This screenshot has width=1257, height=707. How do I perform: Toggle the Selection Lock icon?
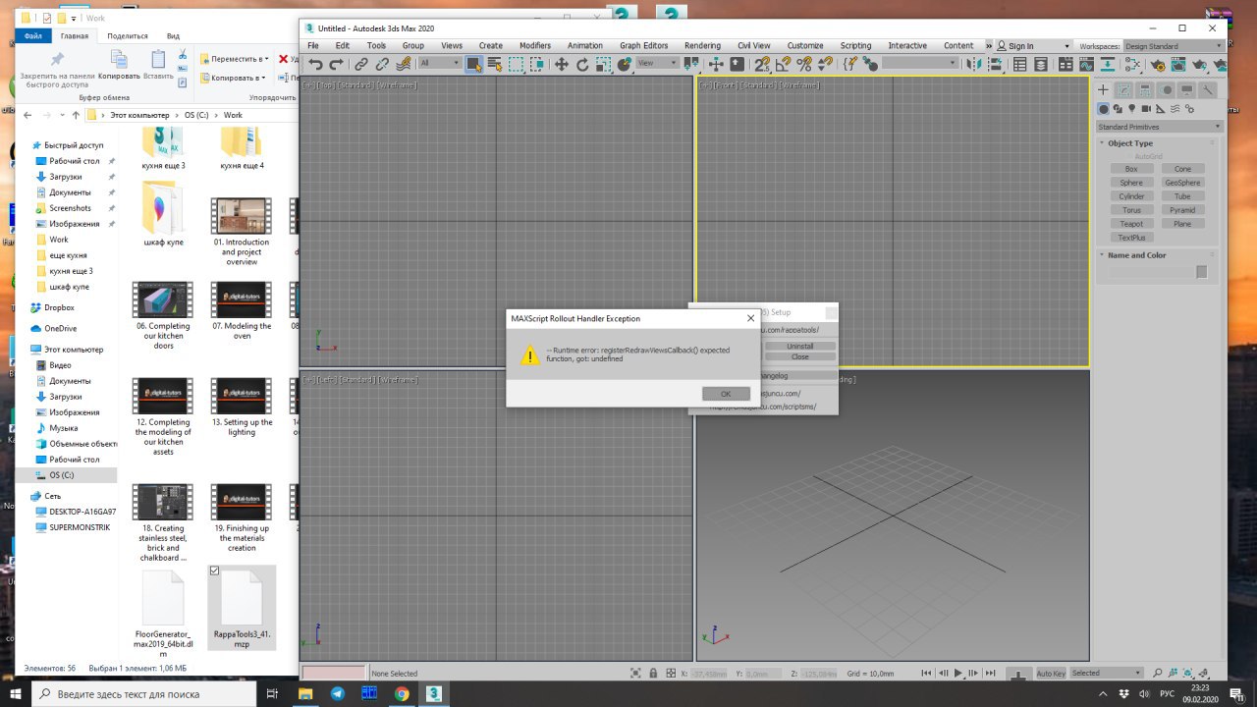point(653,673)
